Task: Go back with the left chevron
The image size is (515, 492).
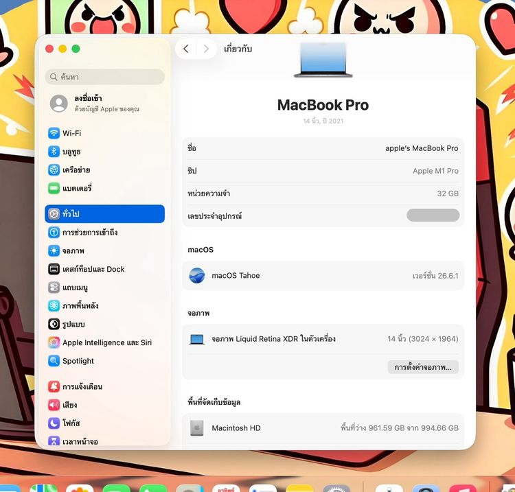Action: point(186,49)
